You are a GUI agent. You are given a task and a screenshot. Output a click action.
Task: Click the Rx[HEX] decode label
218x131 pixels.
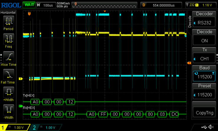[x=29, y=108]
